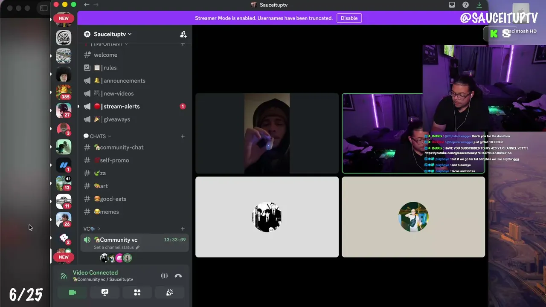The height and width of the screenshot is (307, 546).
Task: Open the Sauceituptv server dropdown menu
Action: pyautogui.click(x=113, y=34)
